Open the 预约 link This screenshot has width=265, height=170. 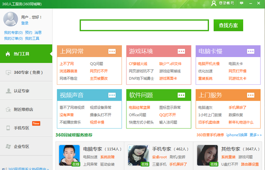point(29,32)
